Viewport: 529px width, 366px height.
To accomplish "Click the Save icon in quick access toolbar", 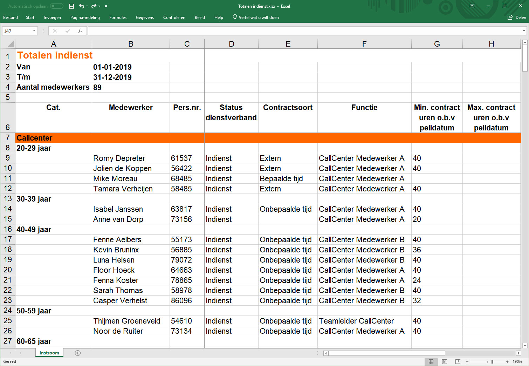I will click(x=71, y=6).
